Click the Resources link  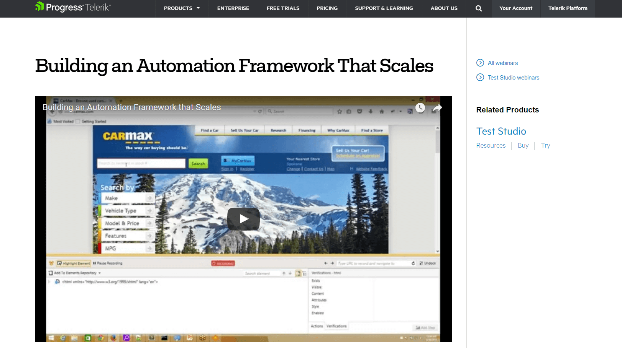pos(491,145)
